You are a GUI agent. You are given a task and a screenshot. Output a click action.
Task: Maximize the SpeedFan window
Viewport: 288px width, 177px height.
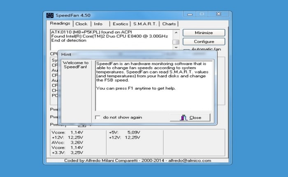tap(202, 14)
